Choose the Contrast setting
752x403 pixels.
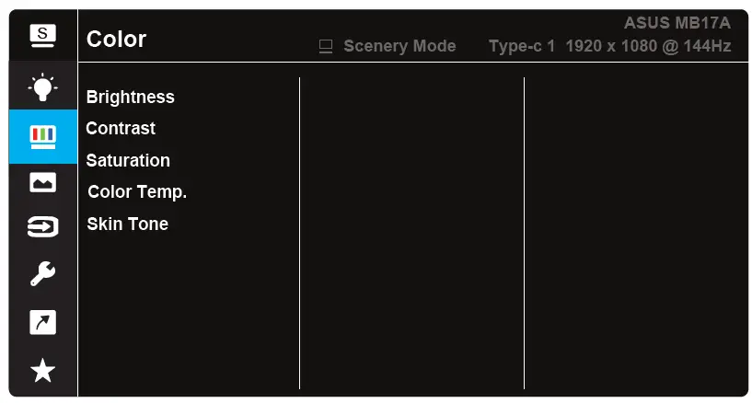(x=121, y=128)
